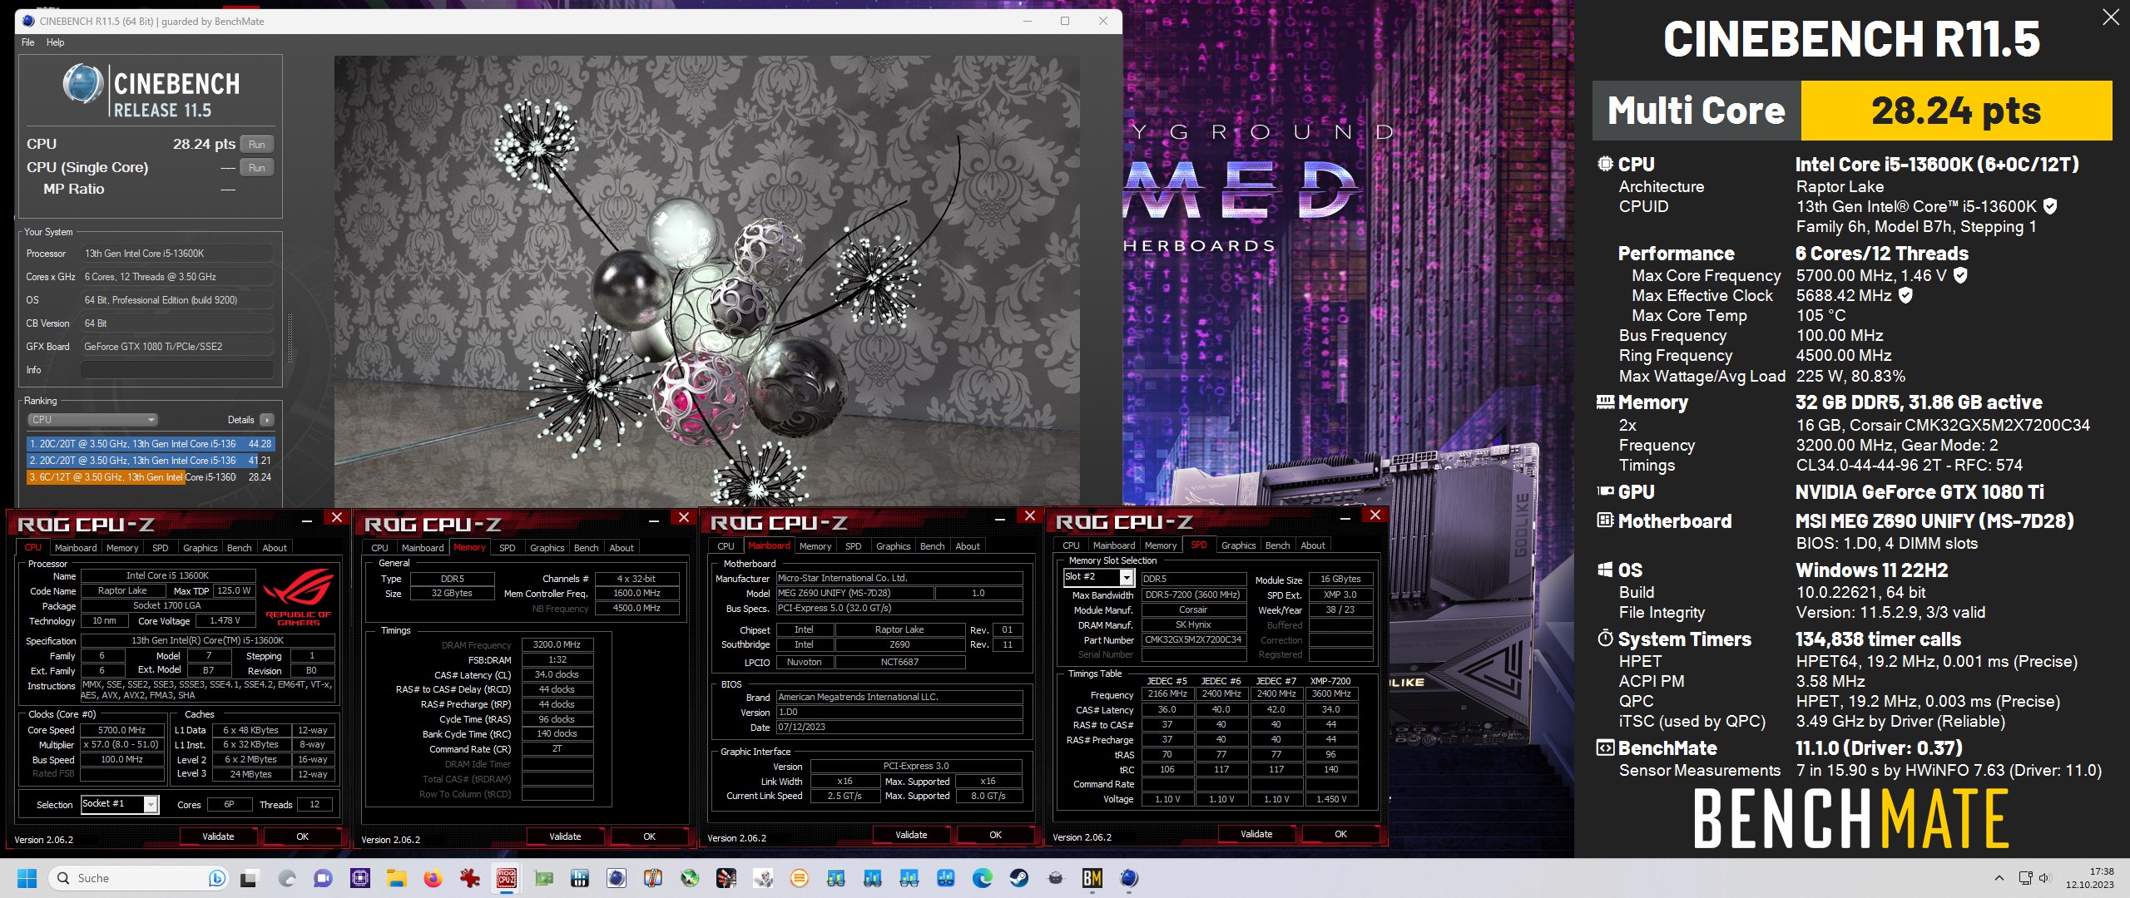Open the gray cat-face taskbar icon
The width and height of the screenshot is (2130, 898).
[1055, 878]
